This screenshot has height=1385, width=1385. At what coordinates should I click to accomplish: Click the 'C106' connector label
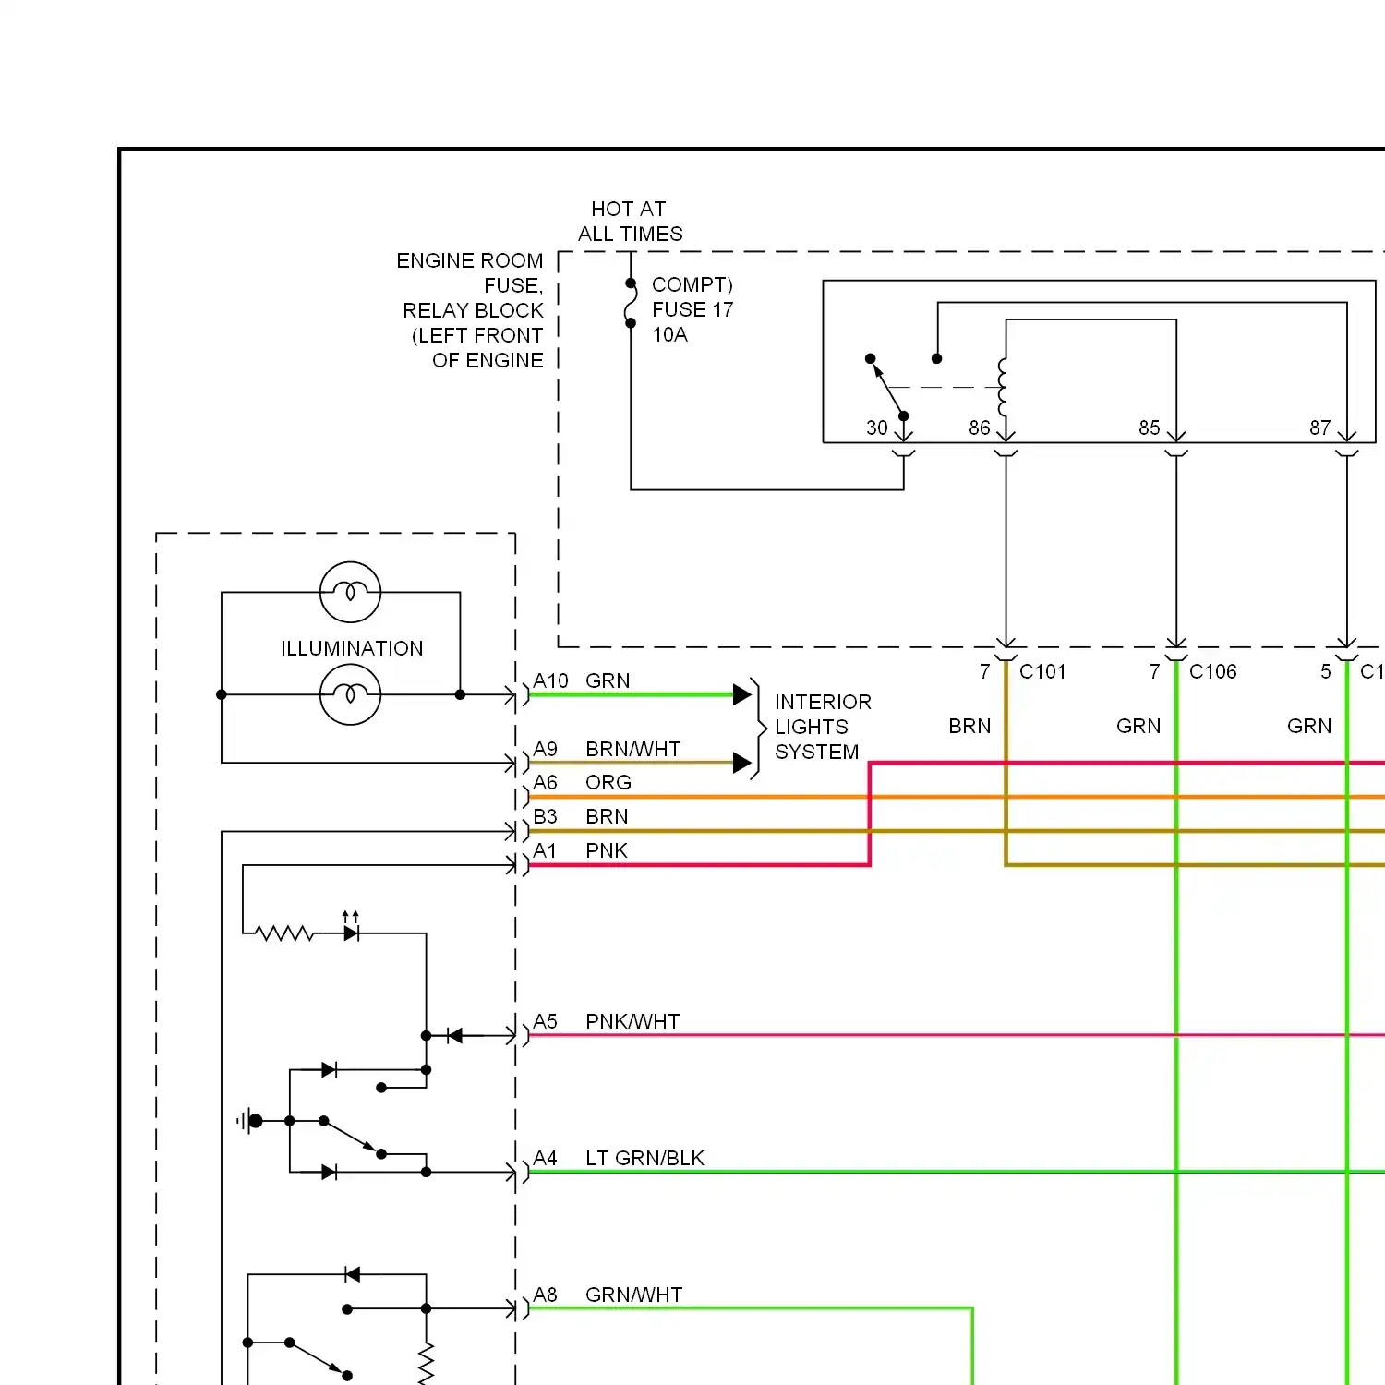coord(1212,671)
